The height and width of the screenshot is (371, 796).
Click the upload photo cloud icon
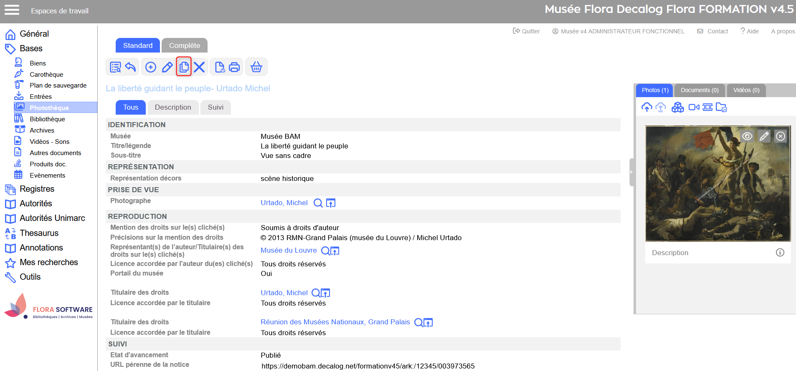click(646, 108)
